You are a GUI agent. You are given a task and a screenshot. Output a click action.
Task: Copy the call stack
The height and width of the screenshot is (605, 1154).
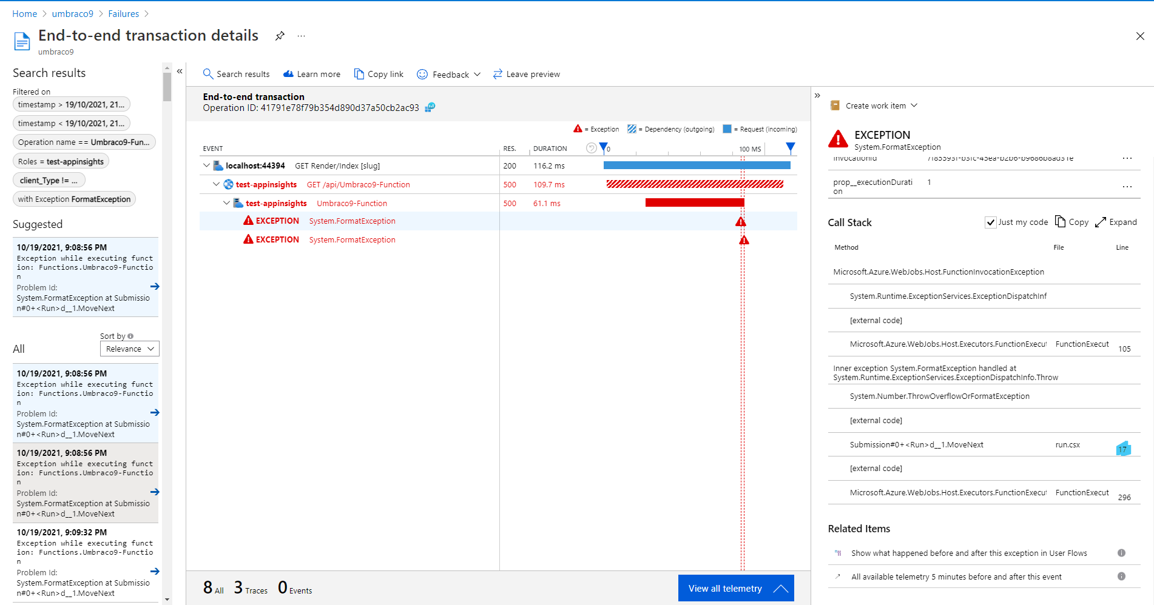[1072, 222]
